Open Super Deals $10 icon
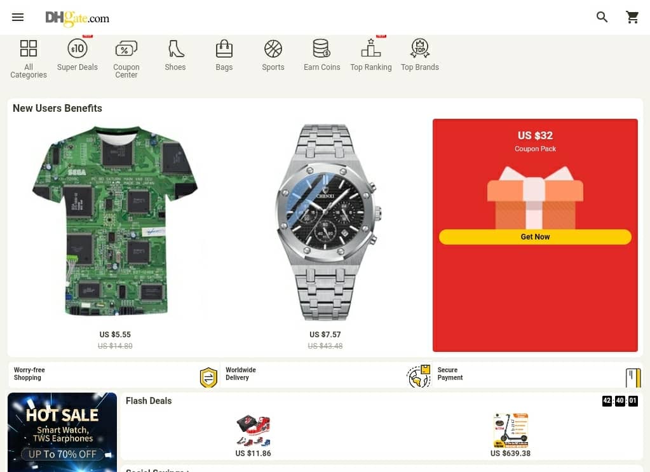This screenshot has height=472, width=650. (x=78, y=48)
